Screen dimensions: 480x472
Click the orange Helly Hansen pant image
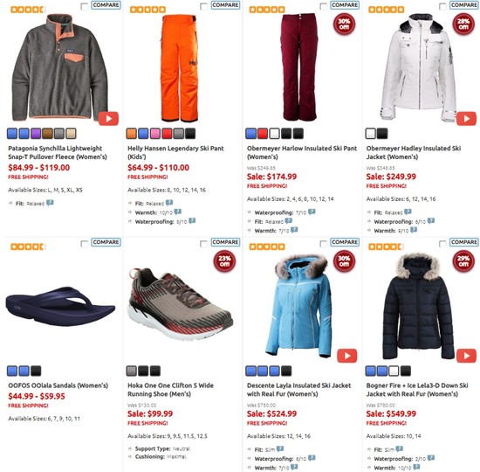pos(179,68)
